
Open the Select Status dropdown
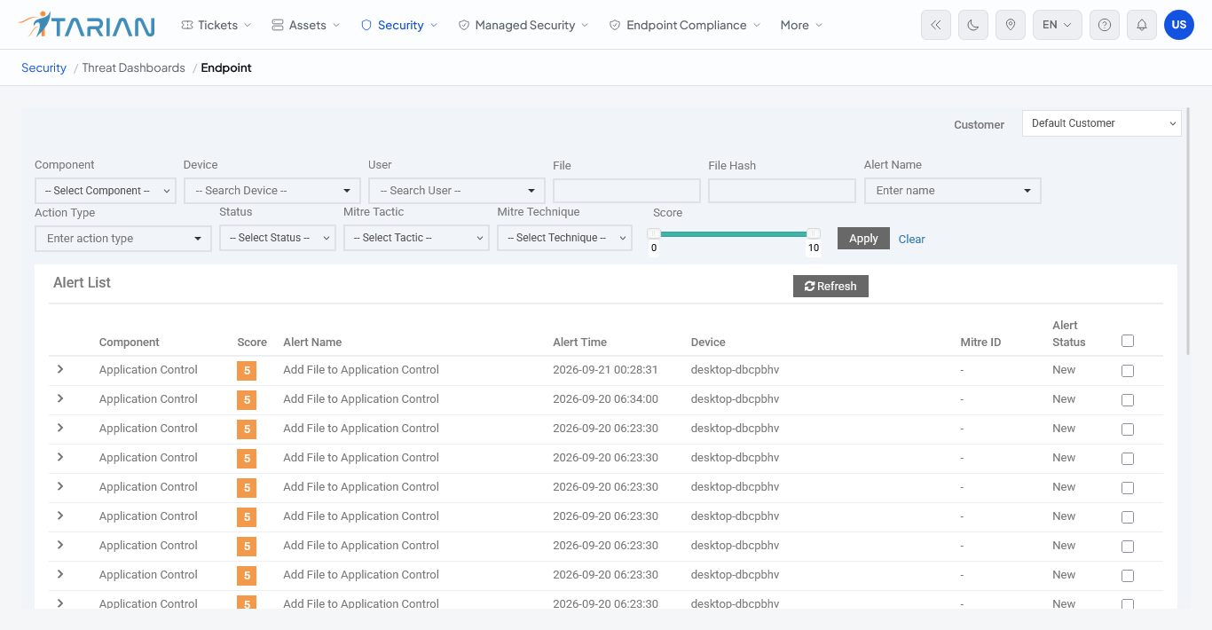[278, 238]
